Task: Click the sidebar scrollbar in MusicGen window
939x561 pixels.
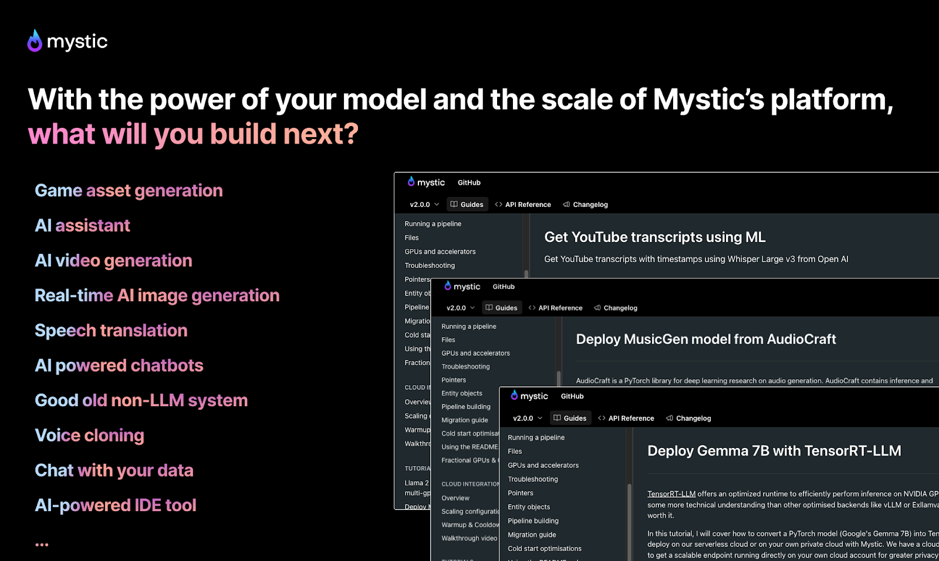Action: 558,378
